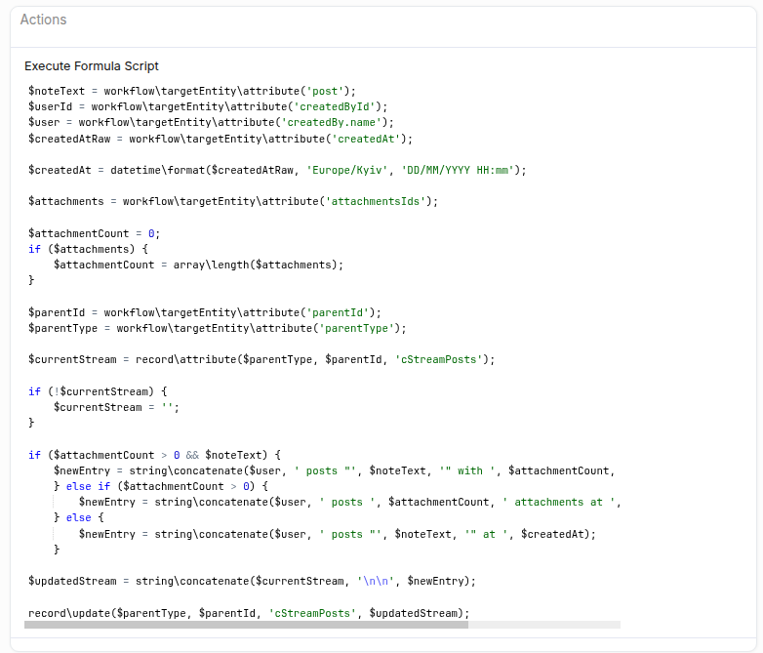Click the 'parentId' attribute string
Screen dimensions: 763x653
click(339, 312)
